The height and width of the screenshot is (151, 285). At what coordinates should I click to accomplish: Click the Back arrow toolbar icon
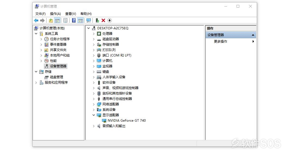coord(36,21)
